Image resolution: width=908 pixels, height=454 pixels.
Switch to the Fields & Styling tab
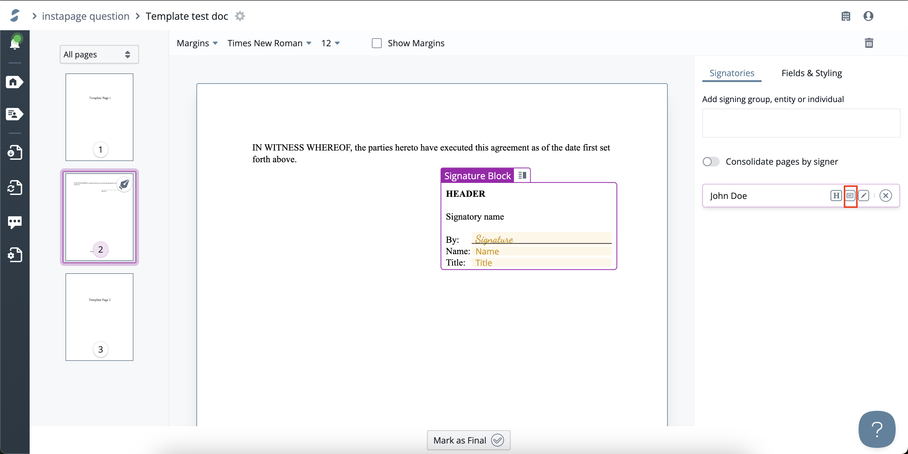811,73
